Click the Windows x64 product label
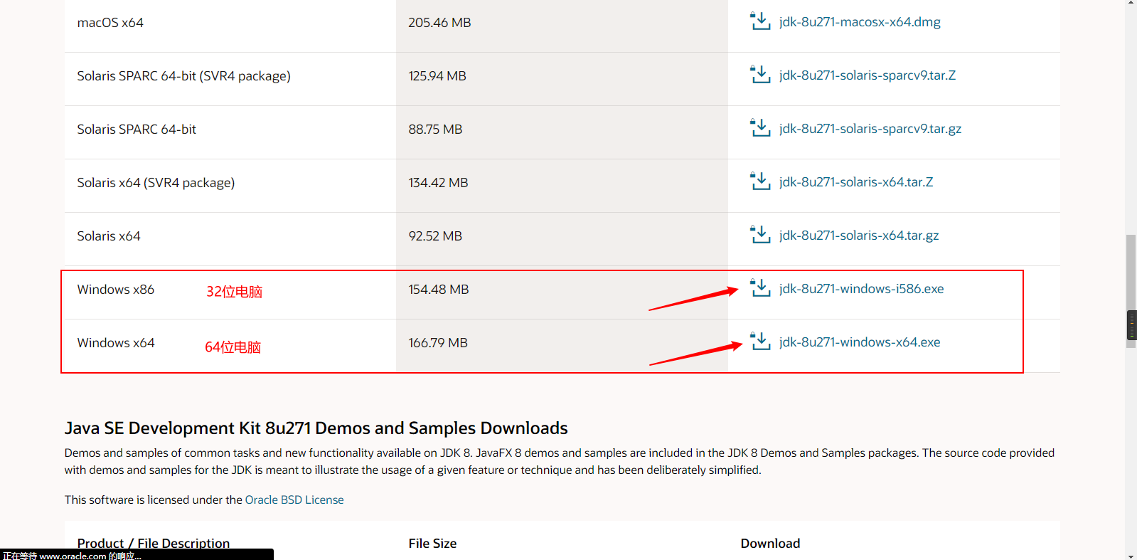1137x560 pixels. [x=116, y=343]
